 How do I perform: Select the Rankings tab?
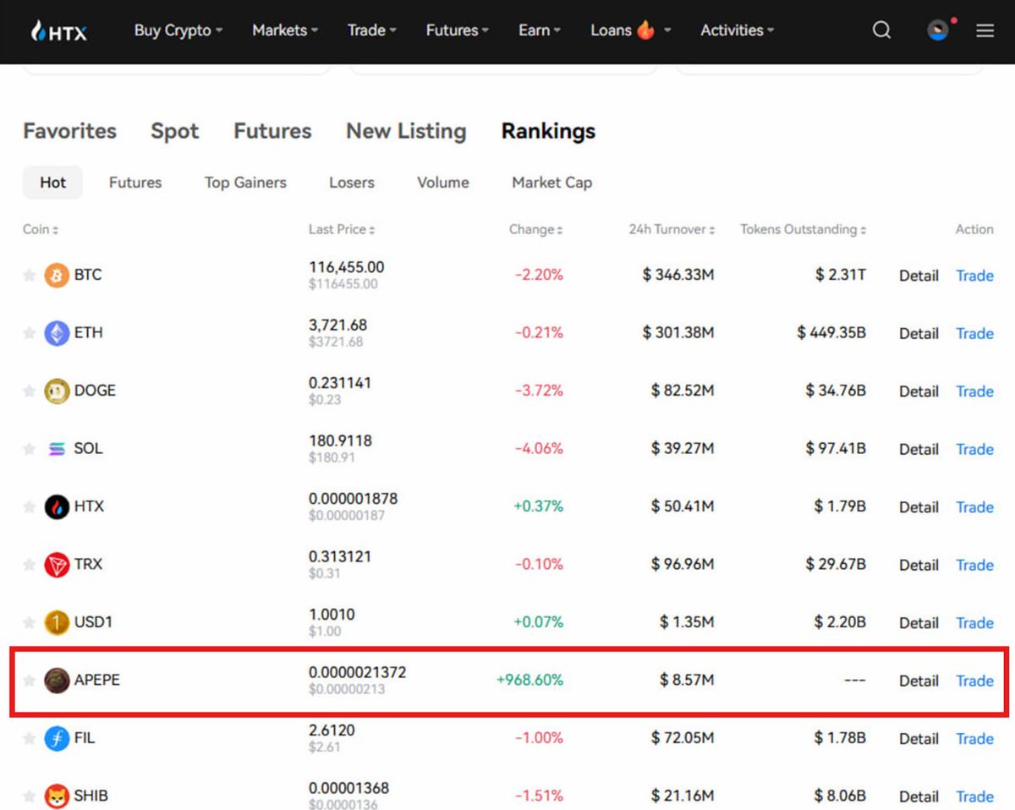pos(548,132)
